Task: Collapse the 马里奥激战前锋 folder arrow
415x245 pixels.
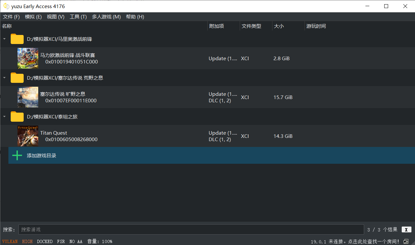Action: (x=4, y=39)
